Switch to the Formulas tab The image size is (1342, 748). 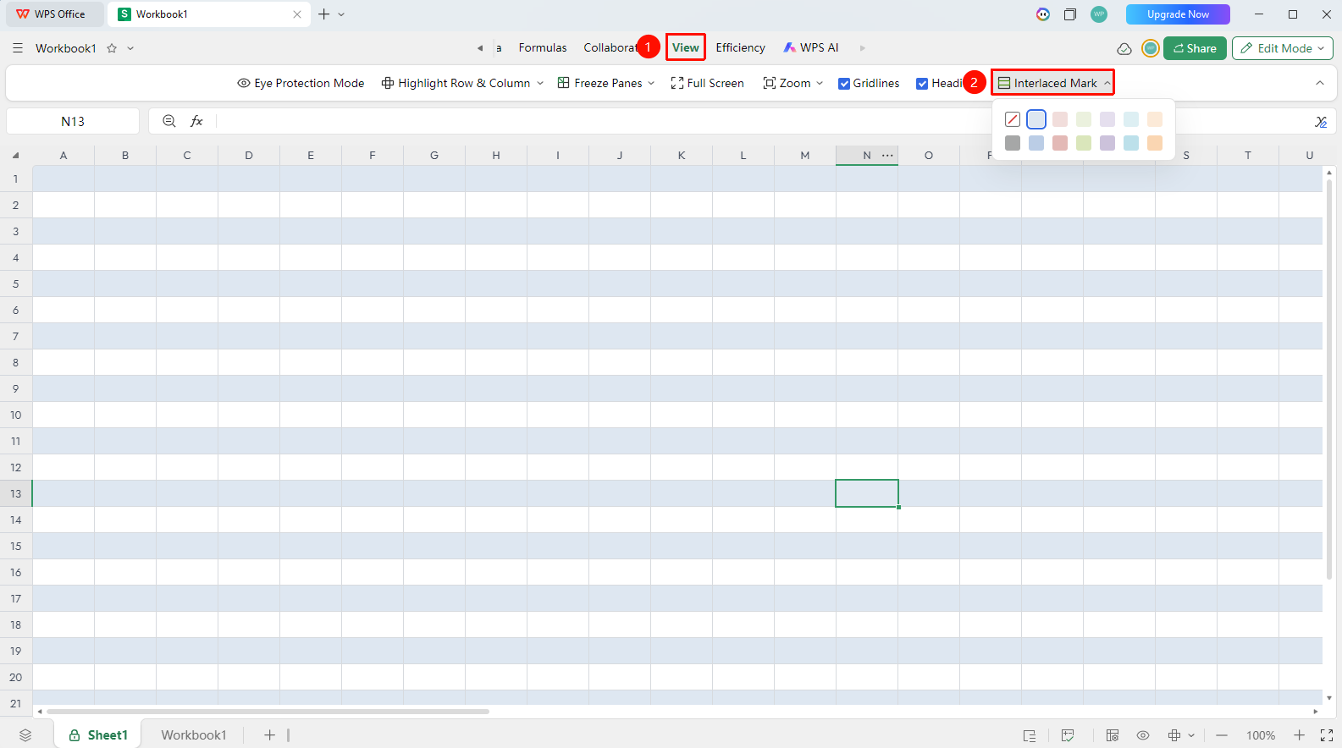pyautogui.click(x=543, y=47)
